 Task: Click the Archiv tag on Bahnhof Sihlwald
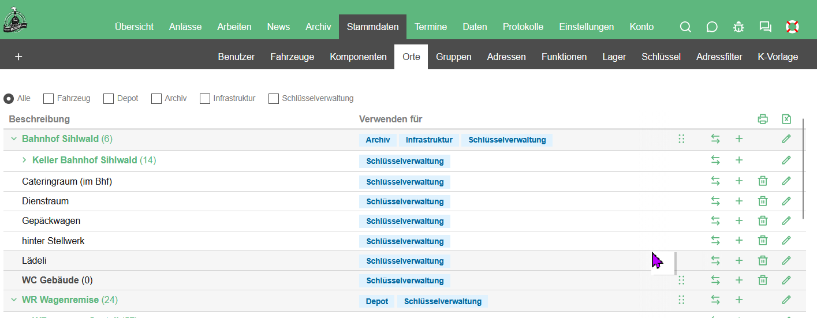click(x=378, y=140)
